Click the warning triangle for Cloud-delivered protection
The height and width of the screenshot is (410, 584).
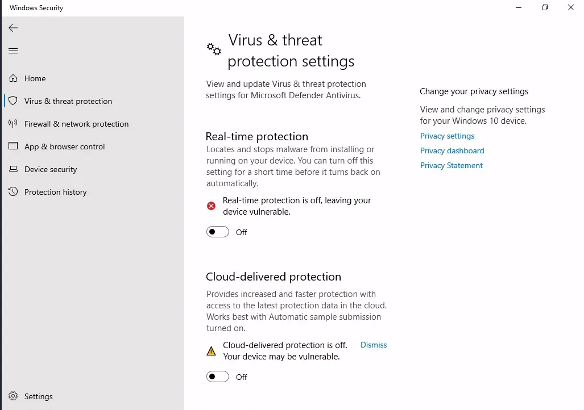[211, 350]
